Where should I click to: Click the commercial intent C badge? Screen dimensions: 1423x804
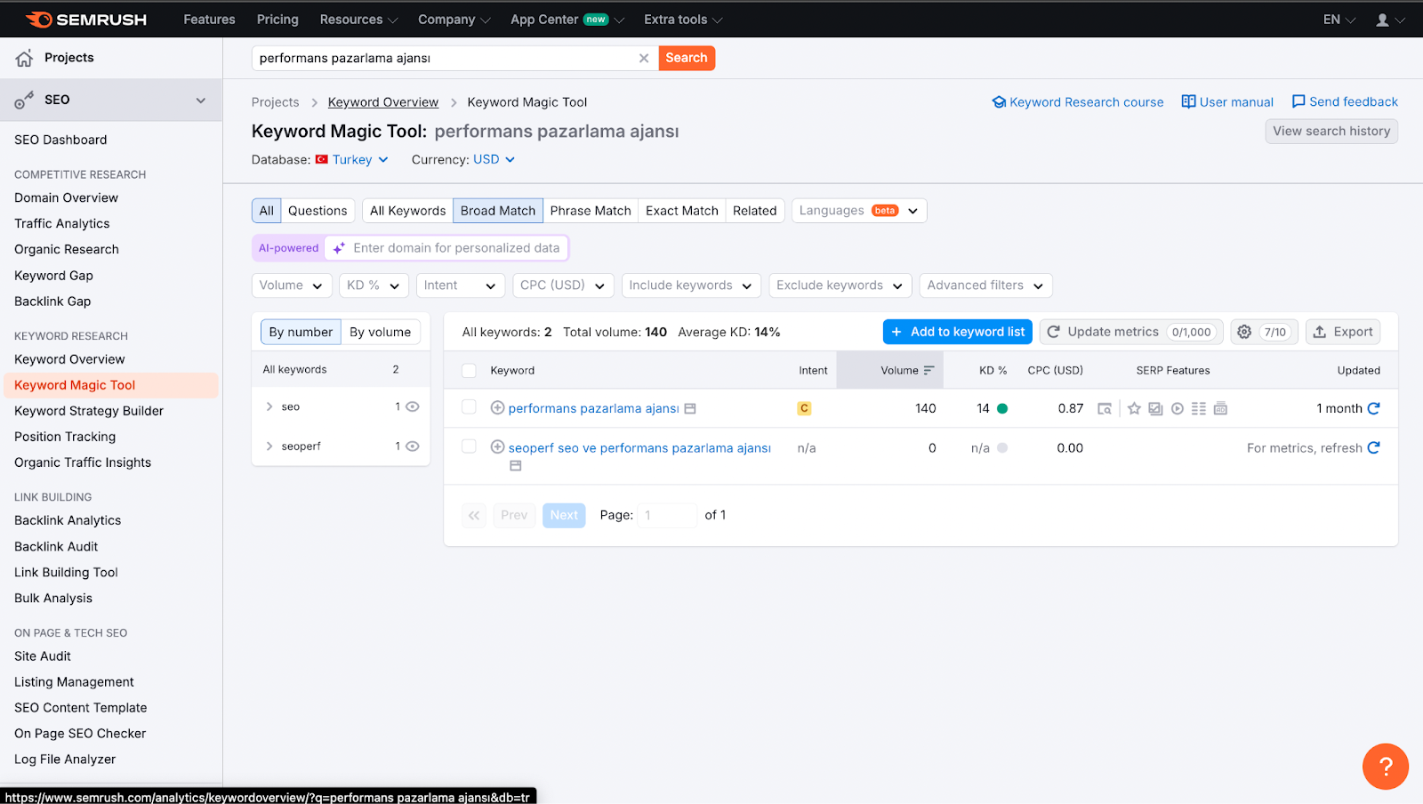pyautogui.click(x=804, y=409)
